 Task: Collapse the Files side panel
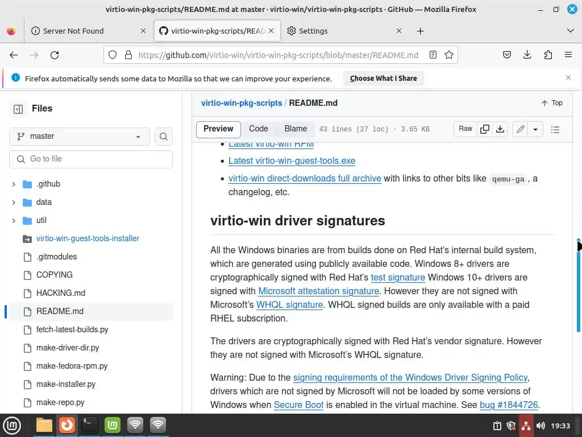pyautogui.click(x=18, y=109)
